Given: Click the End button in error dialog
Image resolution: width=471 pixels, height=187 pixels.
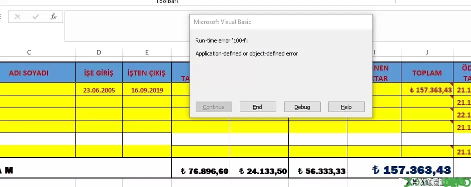Looking at the screenshot, I should [258, 107].
